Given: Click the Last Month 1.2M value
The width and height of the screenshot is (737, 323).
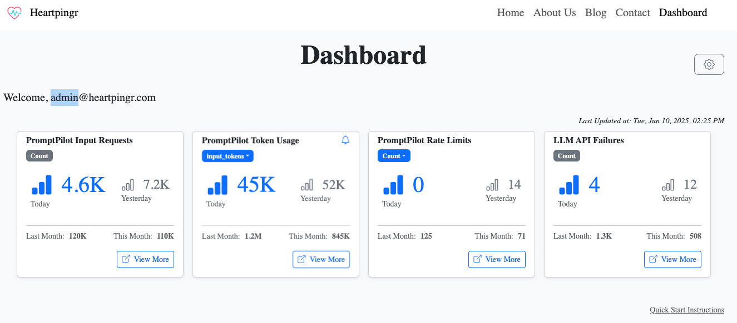Looking at the screenshot, I should pos(253,236).
